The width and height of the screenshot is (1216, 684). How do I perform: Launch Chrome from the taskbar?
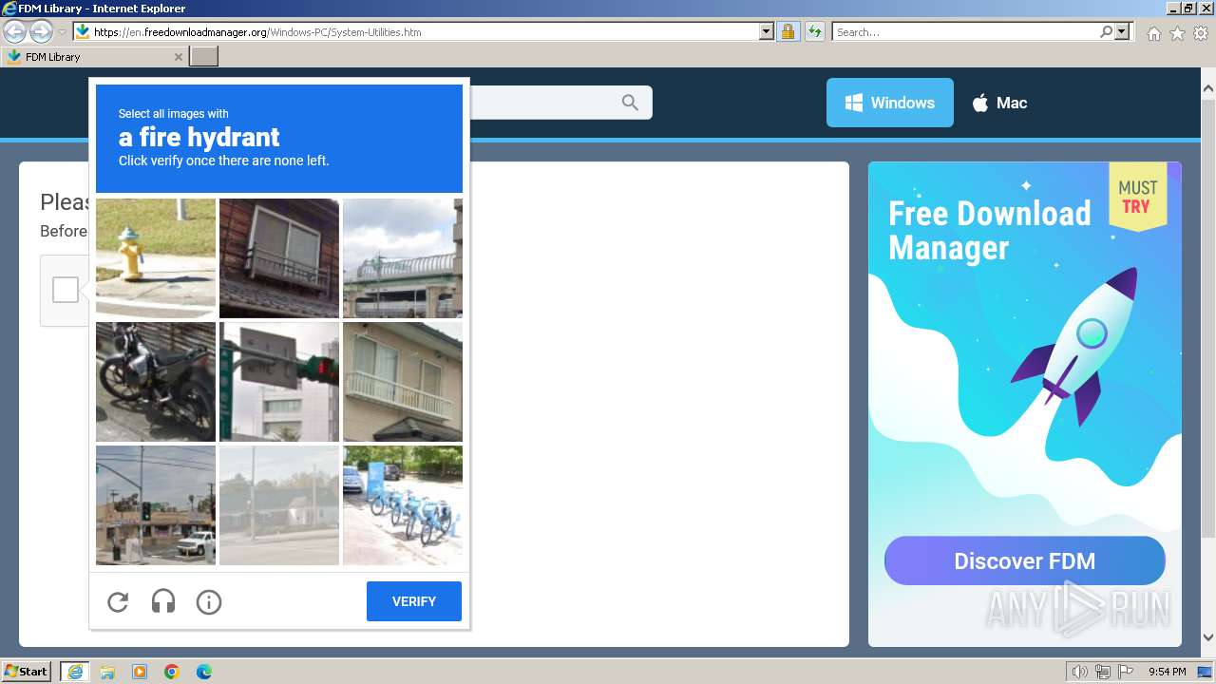(x=172, y=672)
